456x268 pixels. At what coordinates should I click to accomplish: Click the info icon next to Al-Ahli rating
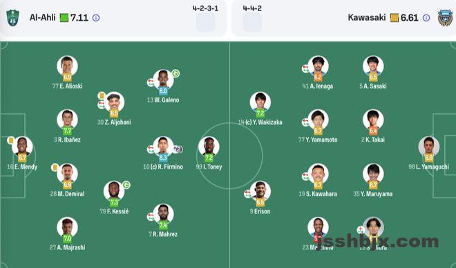click(x=96, y=18)
